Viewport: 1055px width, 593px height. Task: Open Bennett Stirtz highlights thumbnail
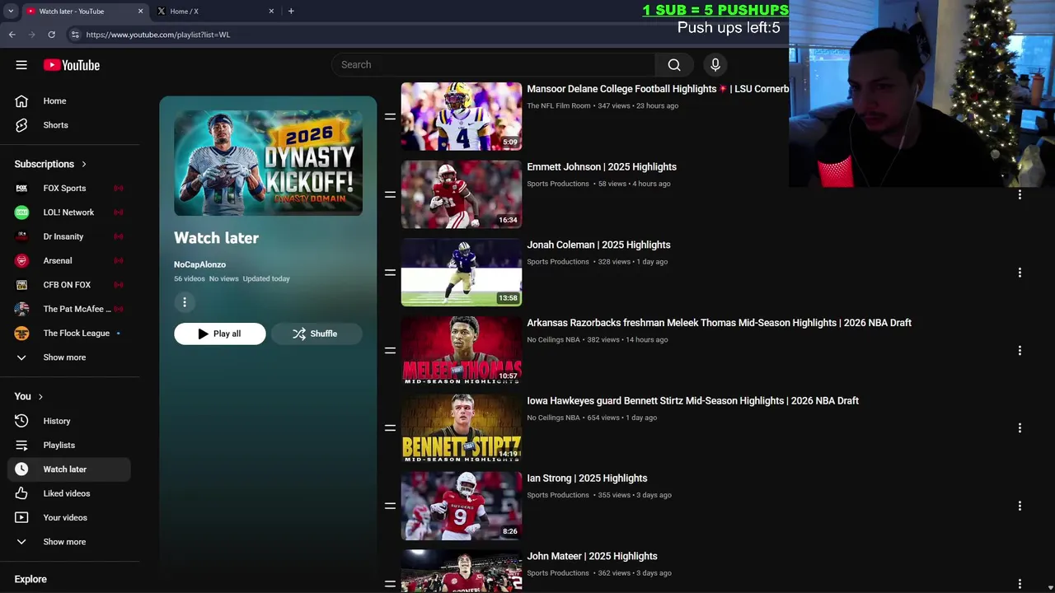pos(461,428)
